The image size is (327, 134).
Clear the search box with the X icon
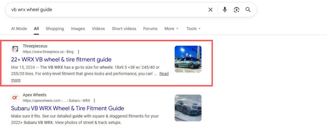tap(211, 10)
